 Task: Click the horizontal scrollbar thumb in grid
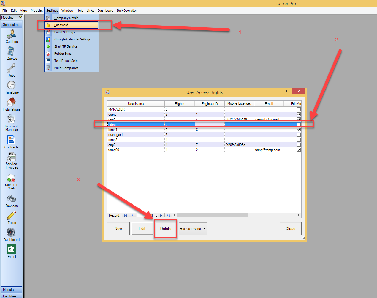[x=213, y=215]
